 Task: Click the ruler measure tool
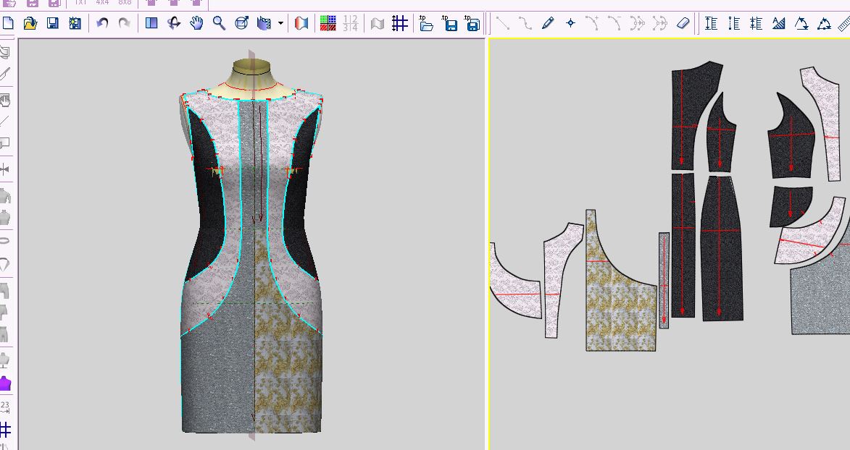pyautogui.click(x=844, y=23)
